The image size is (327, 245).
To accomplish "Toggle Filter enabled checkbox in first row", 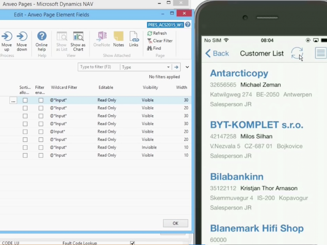I will pos(41,100).
